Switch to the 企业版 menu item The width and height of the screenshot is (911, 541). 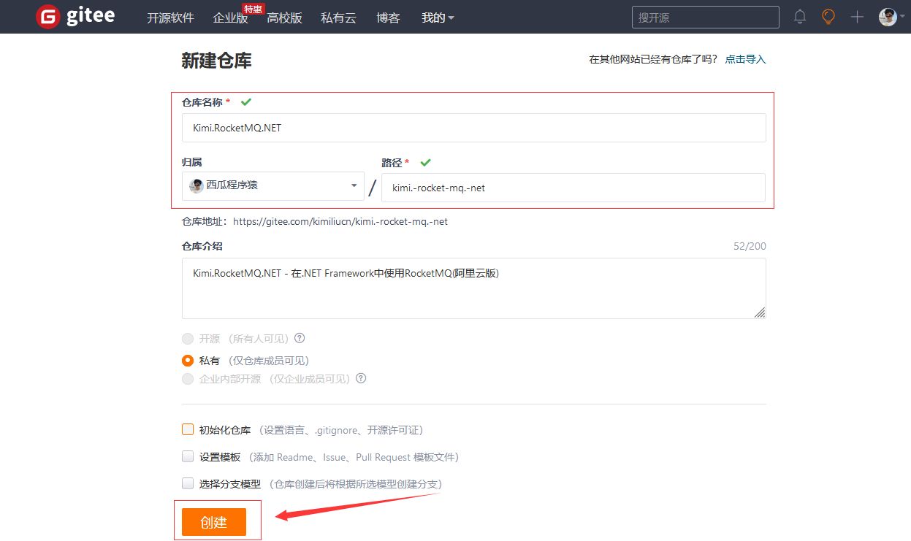[x=229, y=17]
